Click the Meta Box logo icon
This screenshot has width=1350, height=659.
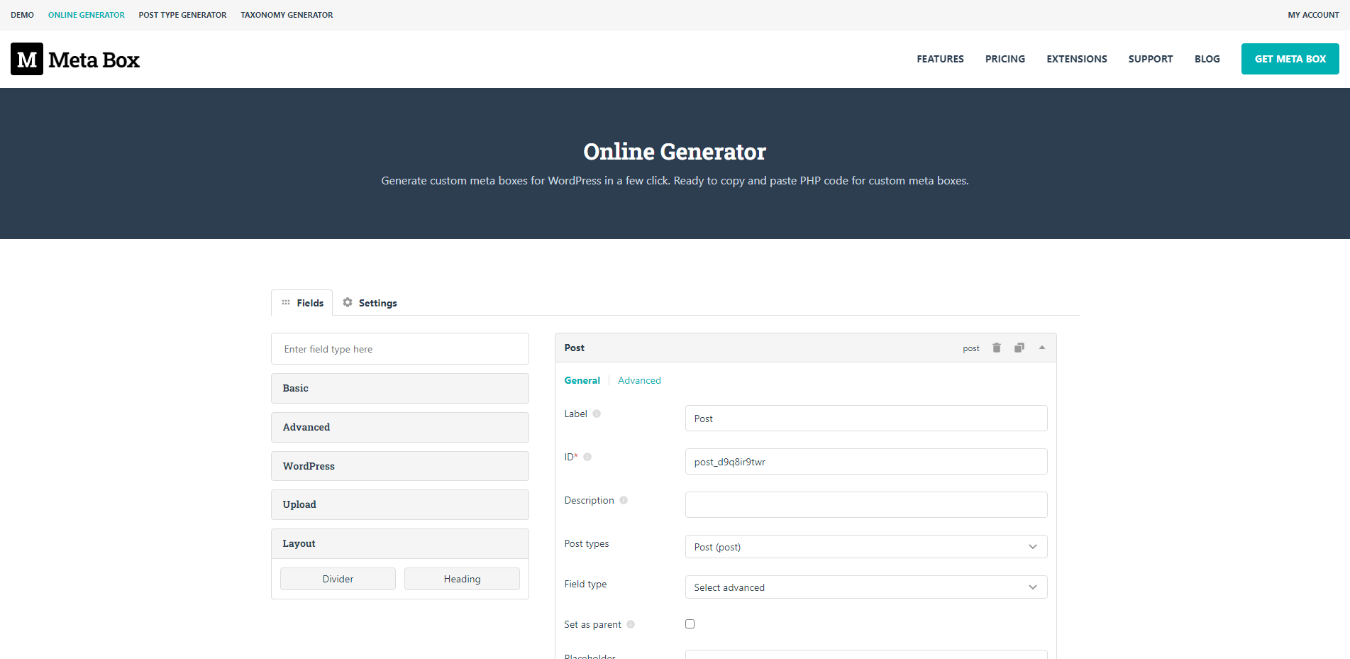(x=27, y=59)
